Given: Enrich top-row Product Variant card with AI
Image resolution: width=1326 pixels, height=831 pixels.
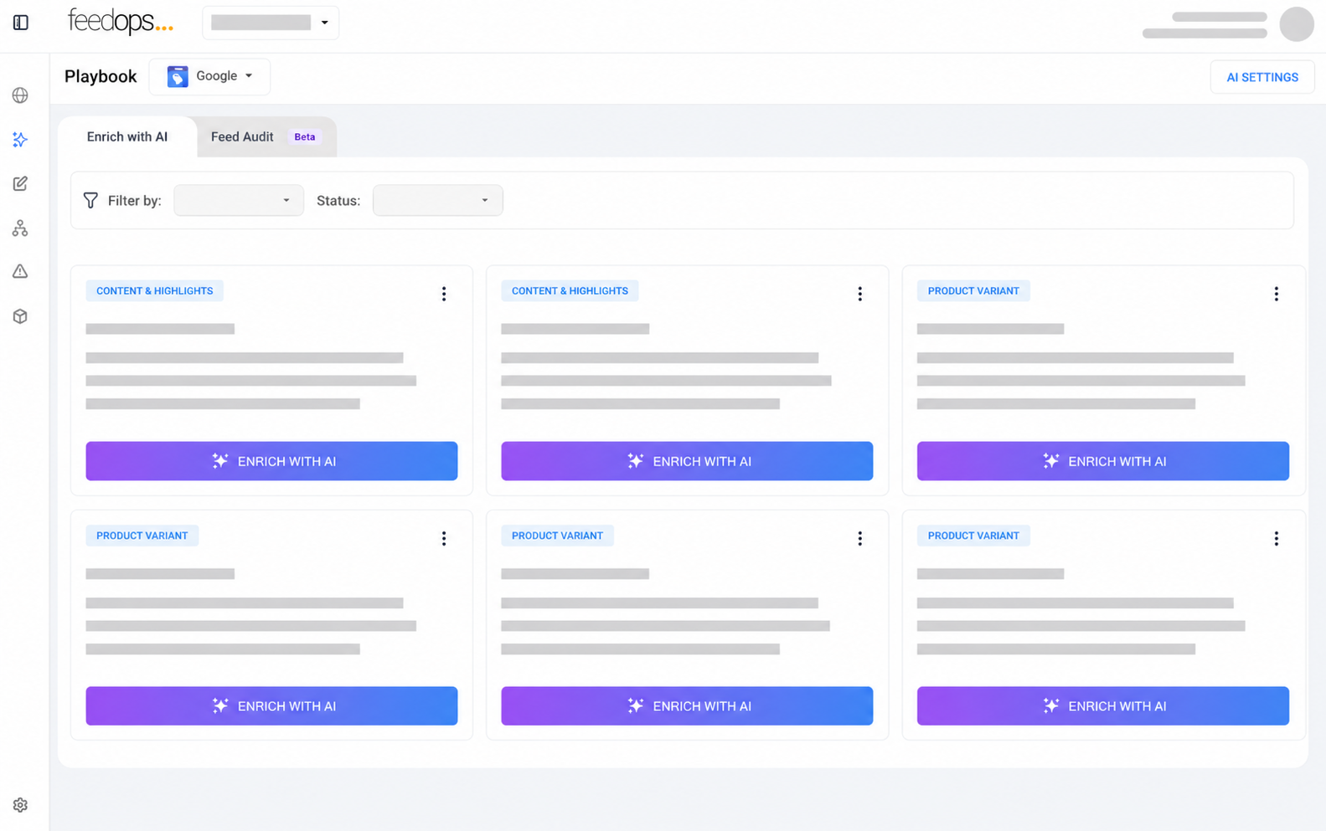Looking at the screenshot, I should tap(1102, 461).
